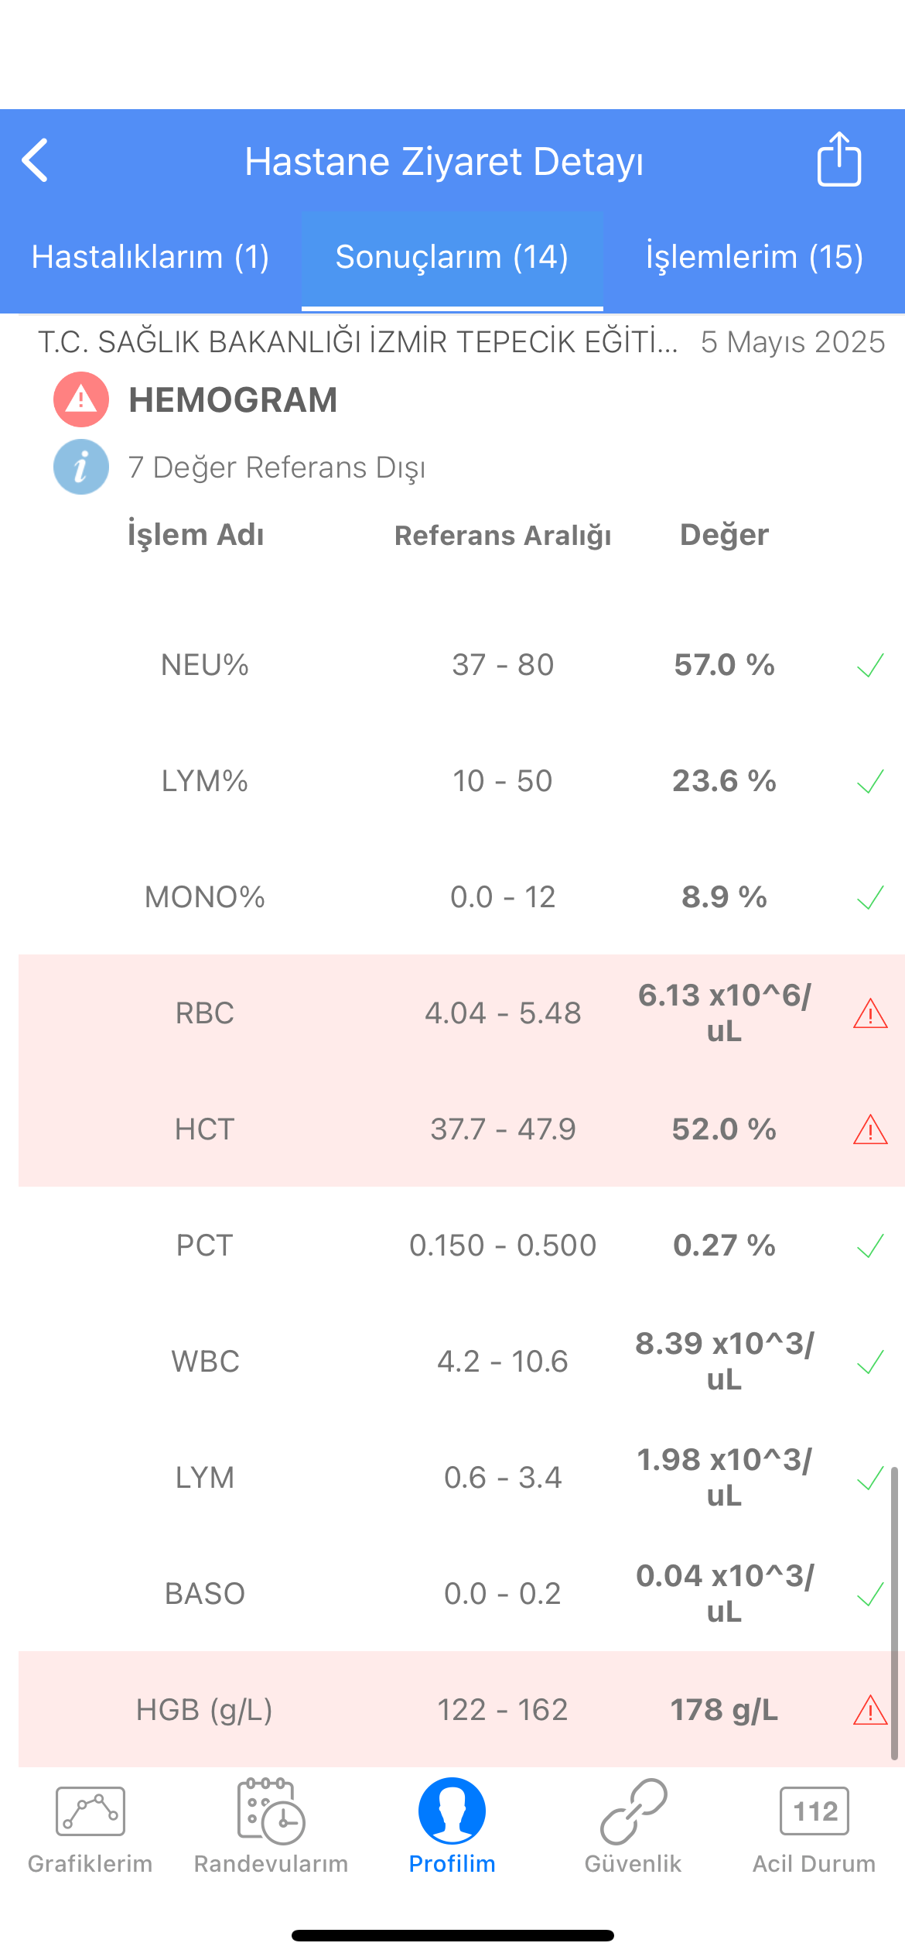Open the Güvenlik chain link icon
This screenshot has width=905, height=1960.
pyautogui.click(x=633, y=1811)
